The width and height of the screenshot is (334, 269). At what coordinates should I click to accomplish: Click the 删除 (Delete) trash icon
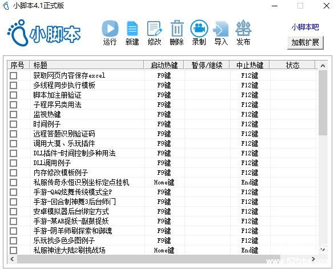coord(177,28)
